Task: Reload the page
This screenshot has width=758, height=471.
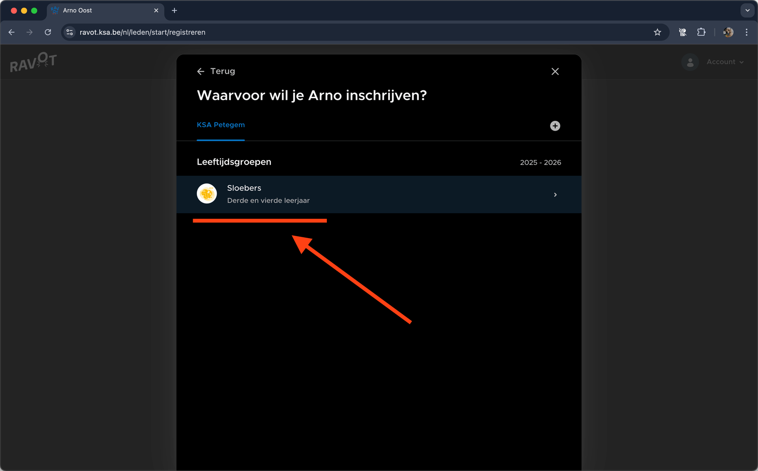Action: tap(48, 32)
